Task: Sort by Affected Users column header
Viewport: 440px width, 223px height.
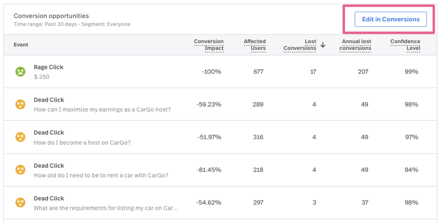Action: click(255, 45)
